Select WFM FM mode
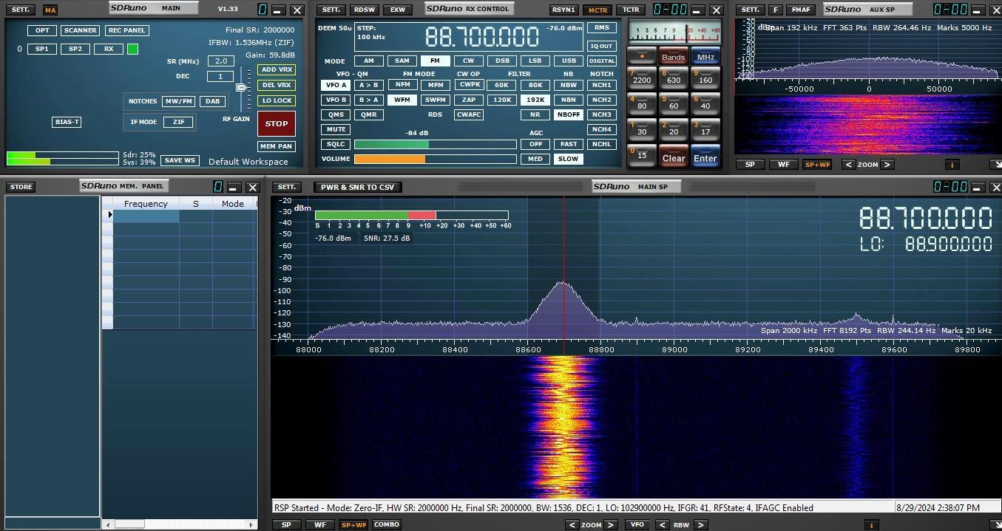Viewport: 1002px width, 531px height. coord(402,100)
